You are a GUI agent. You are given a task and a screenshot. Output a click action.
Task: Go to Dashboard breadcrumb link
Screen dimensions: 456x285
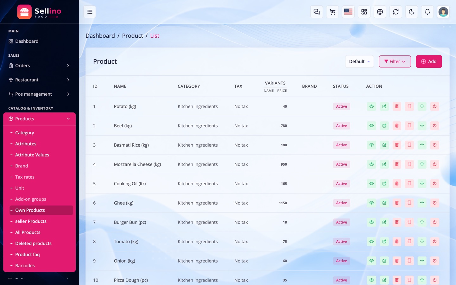(x=100, y=36)
